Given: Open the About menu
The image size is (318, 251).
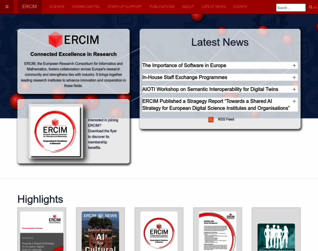Looking at the screenshot, I should [x=188, y=7].
